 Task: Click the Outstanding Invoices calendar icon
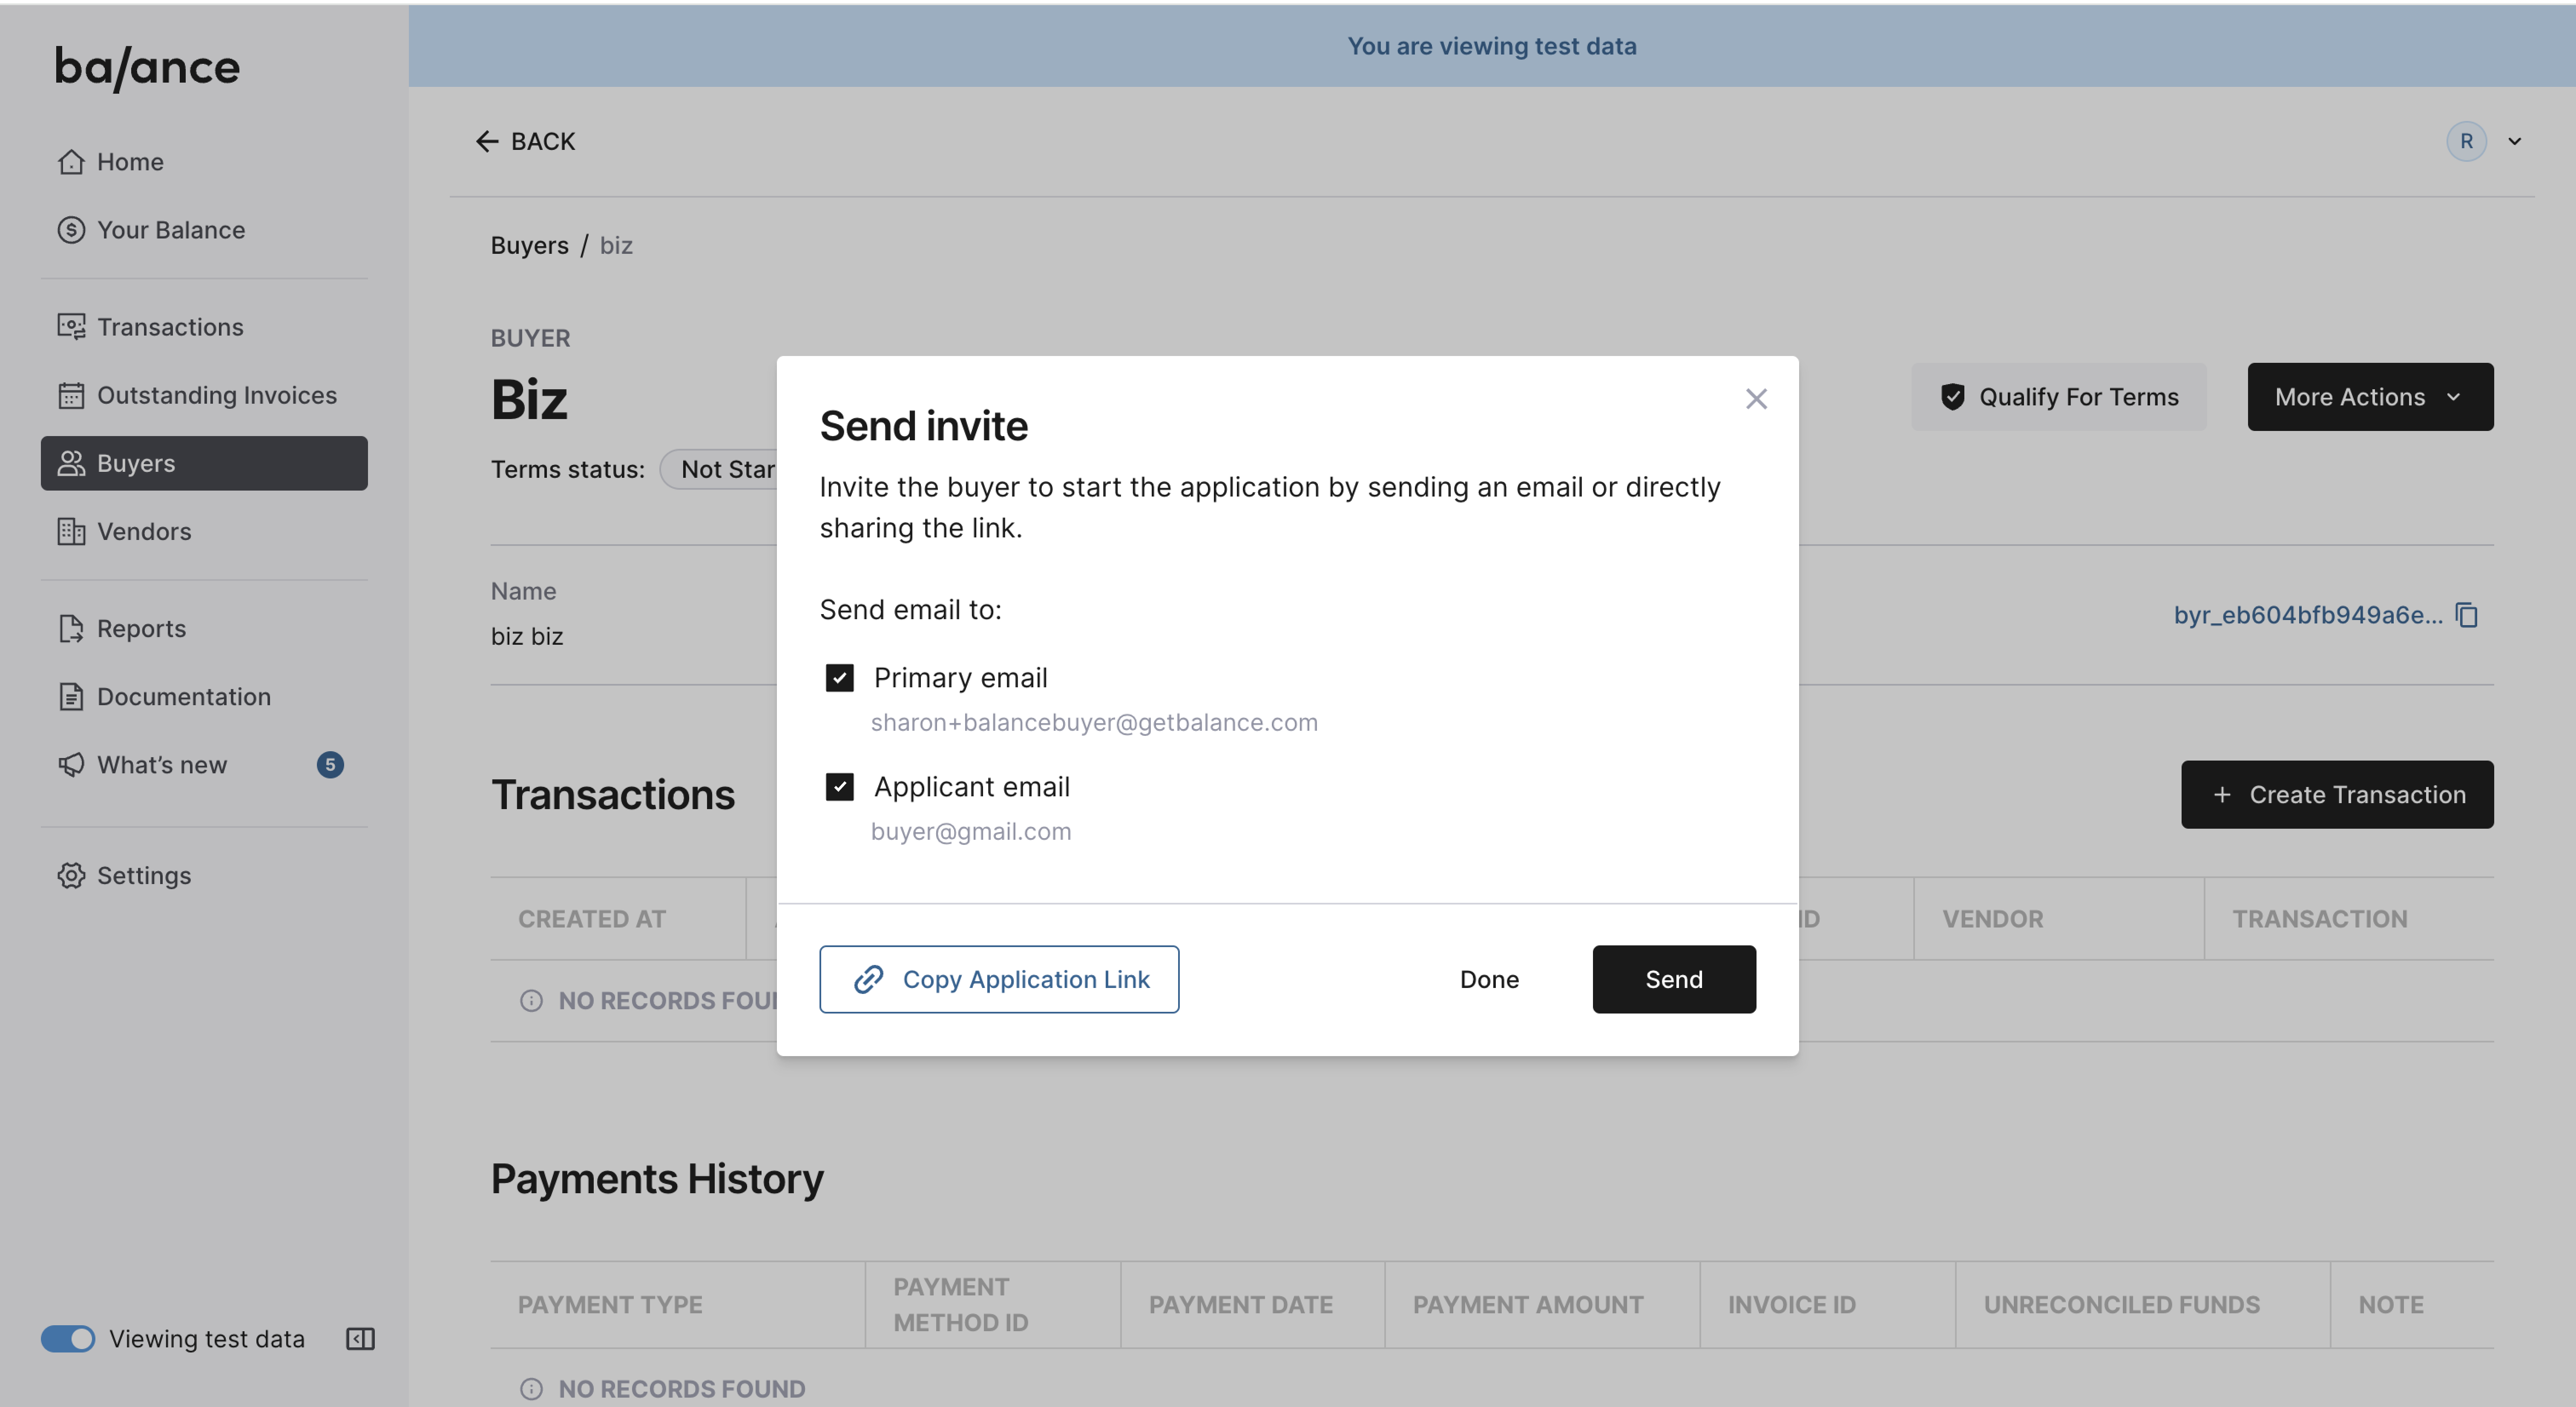click(x=71, y=395)
